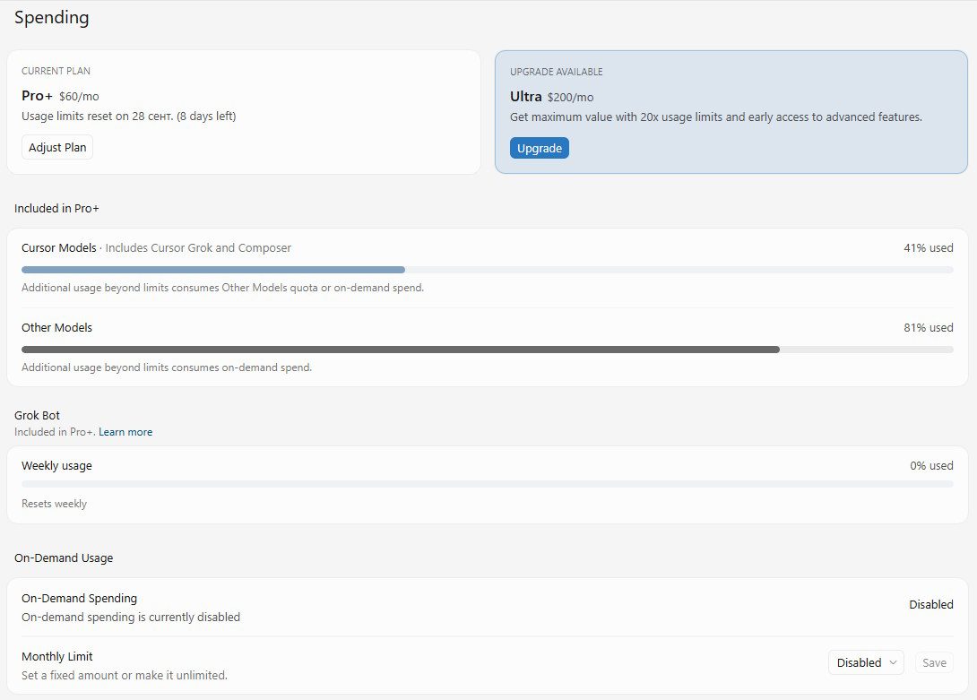Click the Cursor Models usage progress bar
The image size is (977, 700).
tap(488, 270)
